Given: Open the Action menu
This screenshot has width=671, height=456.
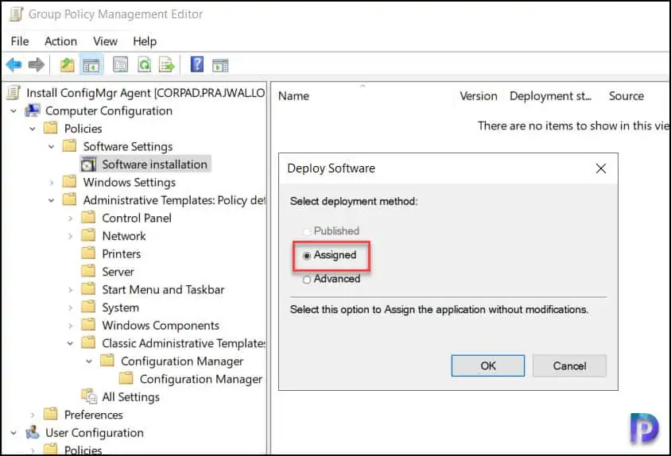Looking at the screenshot, I should 60,41.
